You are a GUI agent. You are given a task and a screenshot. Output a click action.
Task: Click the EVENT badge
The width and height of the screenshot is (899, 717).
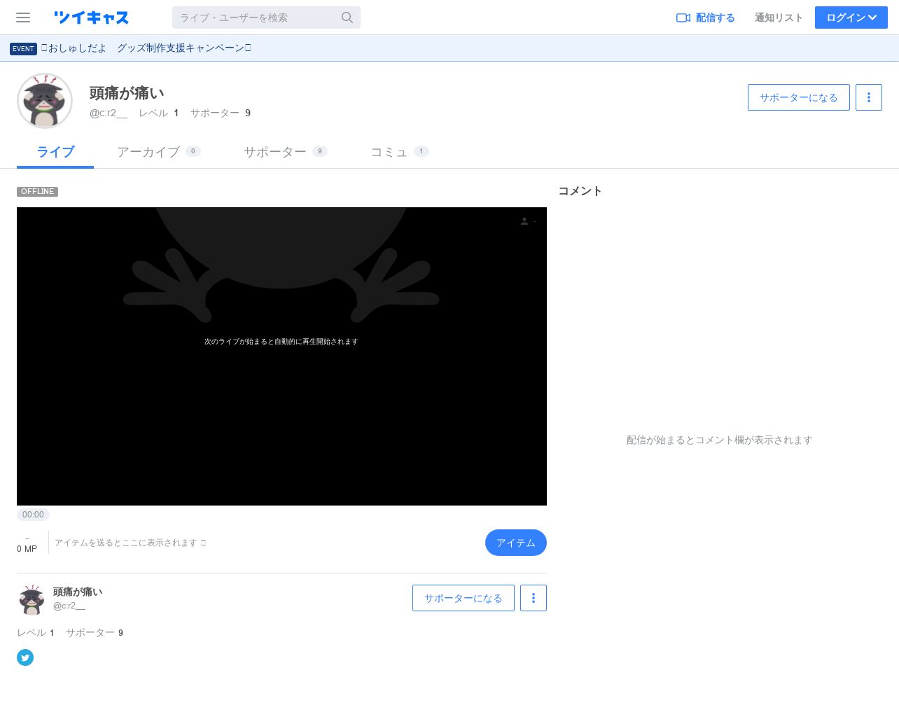point(23,48)
